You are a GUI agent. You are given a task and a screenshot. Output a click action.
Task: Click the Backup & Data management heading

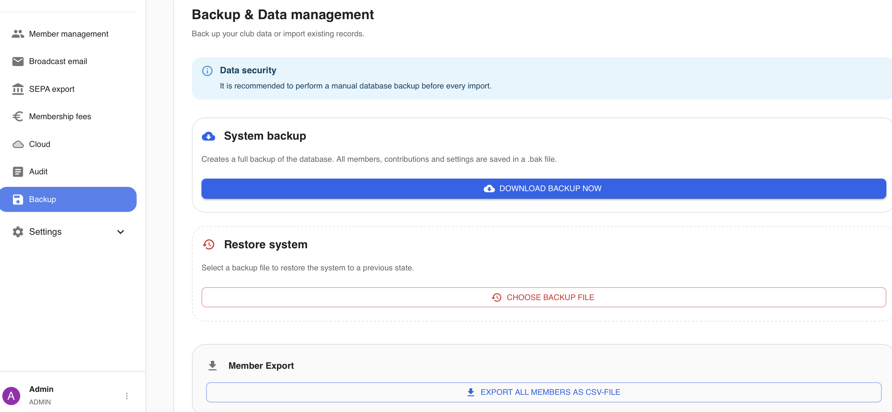283,15
